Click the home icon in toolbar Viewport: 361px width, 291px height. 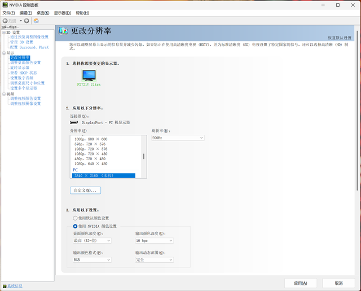pyautogui.click(x=36, y=21)
